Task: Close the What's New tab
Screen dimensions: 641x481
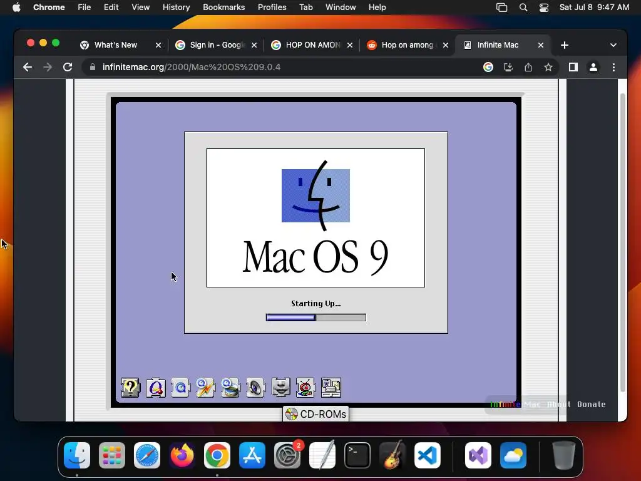Action: pyautogui.click(x=158, y=45)
